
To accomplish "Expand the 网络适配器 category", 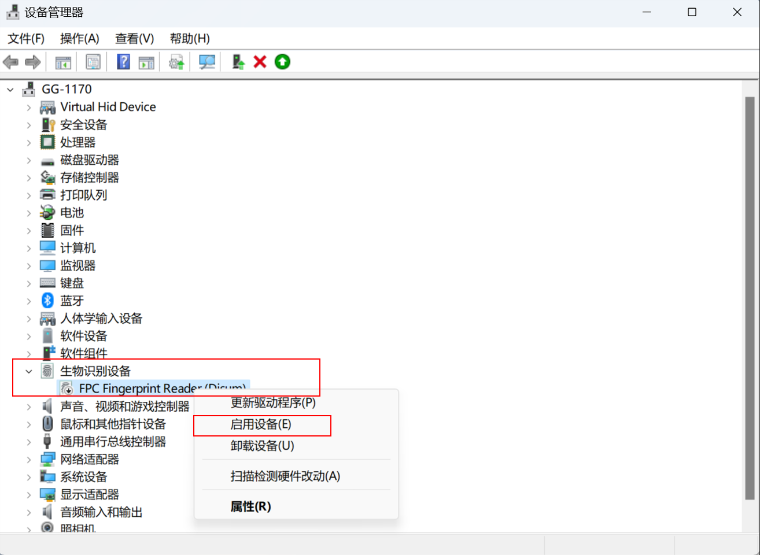I will tap(29, 460).
